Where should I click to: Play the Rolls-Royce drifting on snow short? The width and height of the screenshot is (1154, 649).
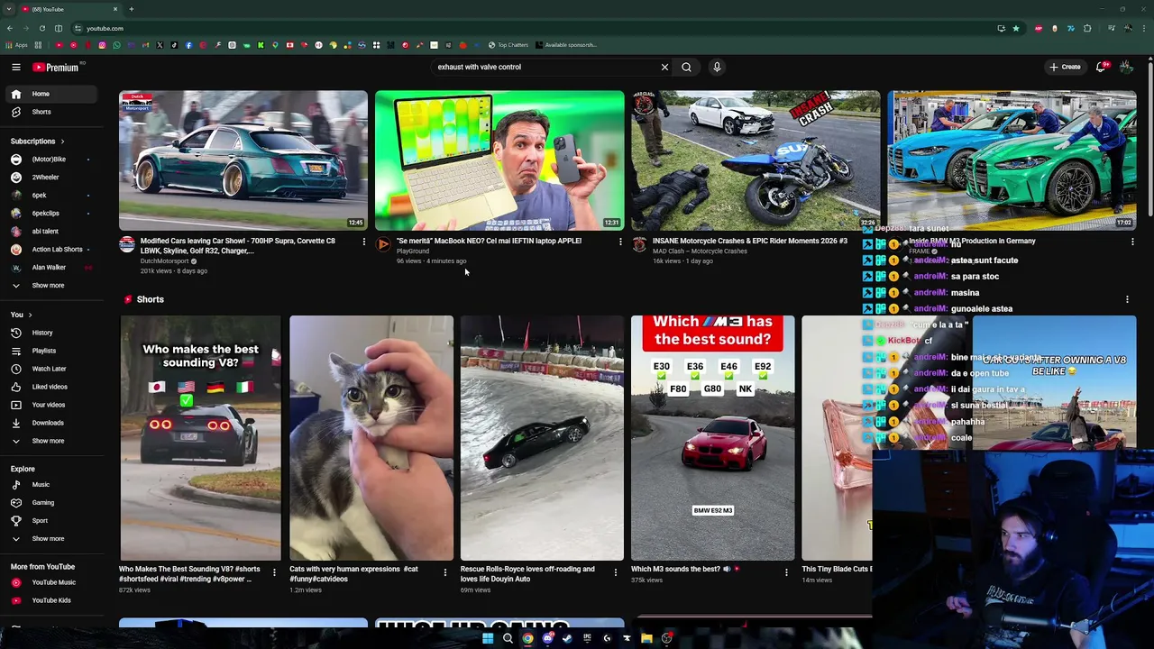[x=542, y=438]
